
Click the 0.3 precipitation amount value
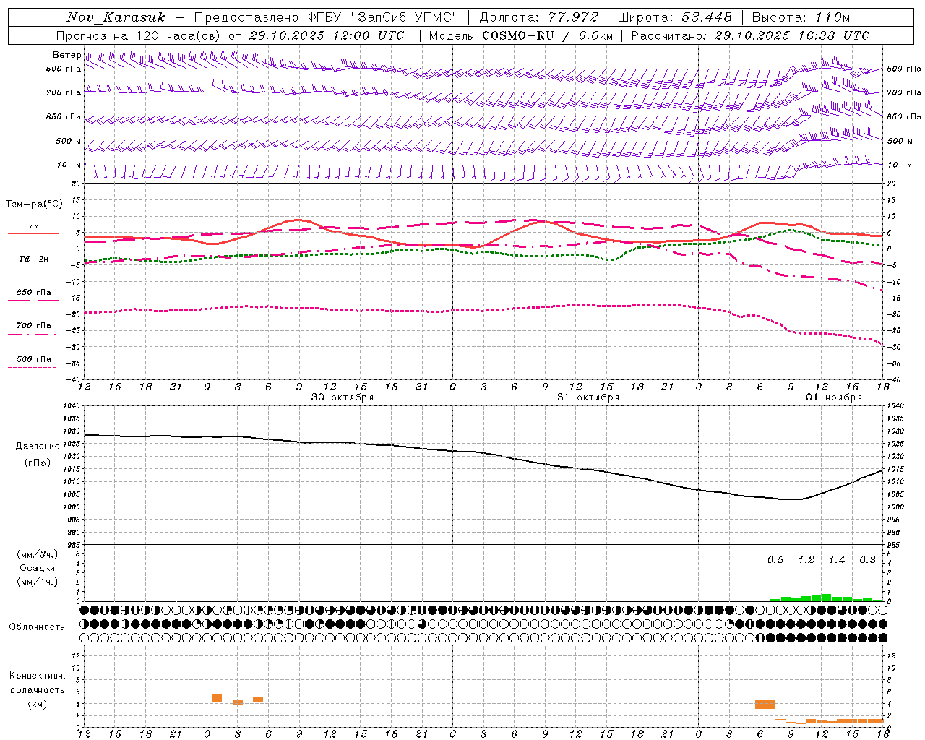tap(867, 560)
